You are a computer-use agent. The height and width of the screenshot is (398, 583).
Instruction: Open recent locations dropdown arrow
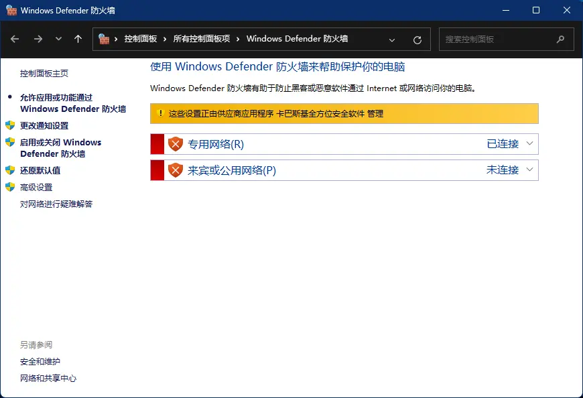click(x=58, y=39)
